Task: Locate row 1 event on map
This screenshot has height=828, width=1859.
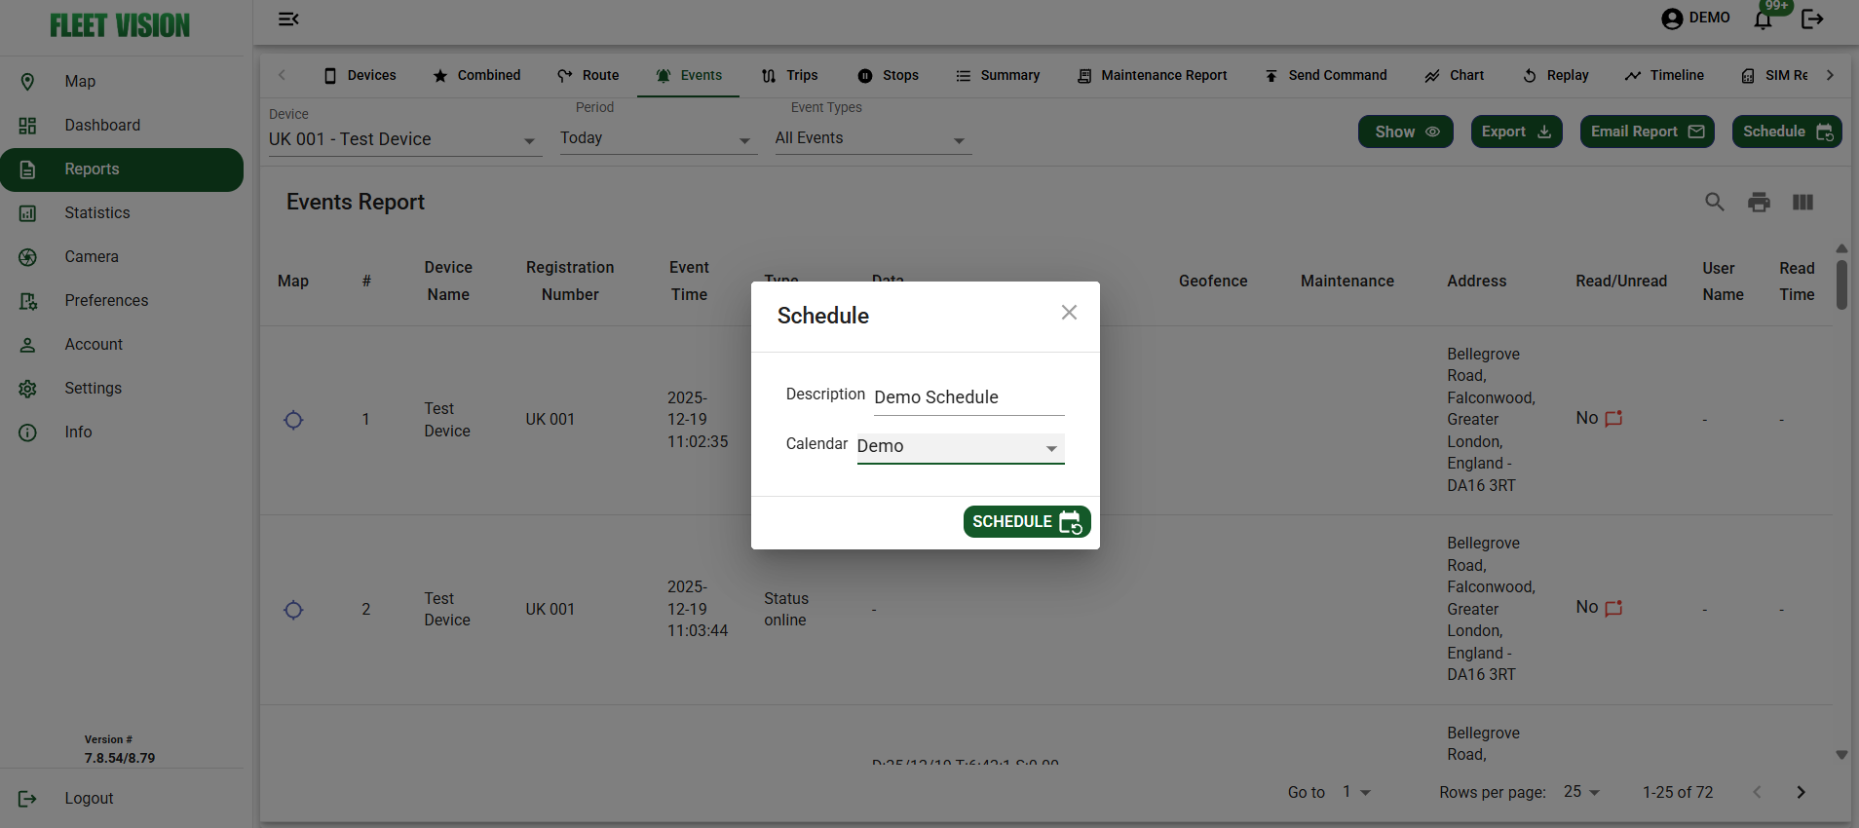Action: (x=293, y=420)
